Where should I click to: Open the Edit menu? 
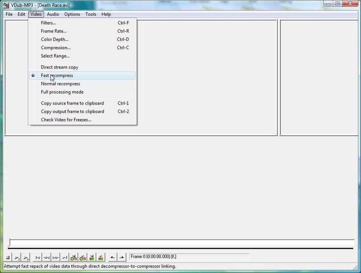point(21,14)
